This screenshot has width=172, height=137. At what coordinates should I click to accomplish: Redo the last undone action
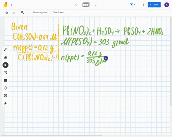[14, 12]
